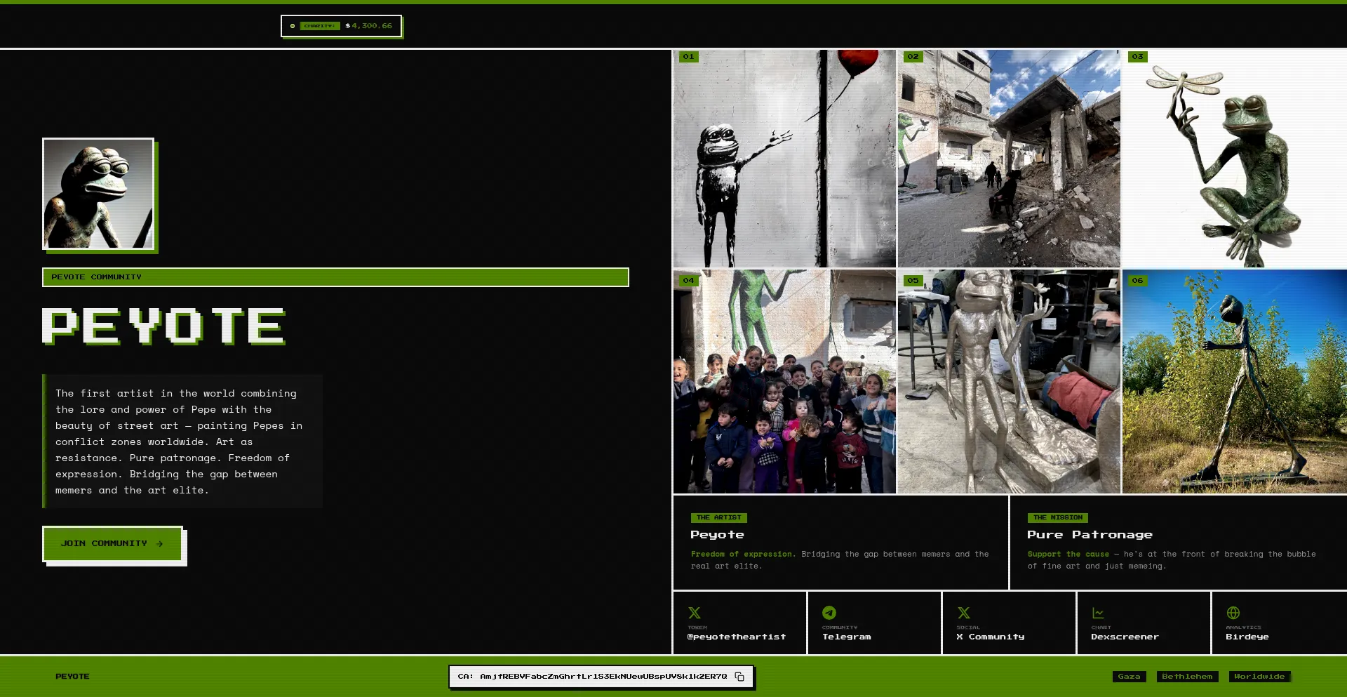Click the Join Community button
Image resolution: width=1347 pixels, height=697 pixels.
(x=112, y=544)
